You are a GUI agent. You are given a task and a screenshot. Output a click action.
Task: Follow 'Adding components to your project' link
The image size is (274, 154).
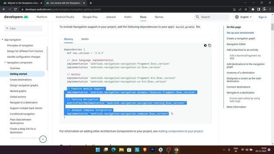click(181, 131)
